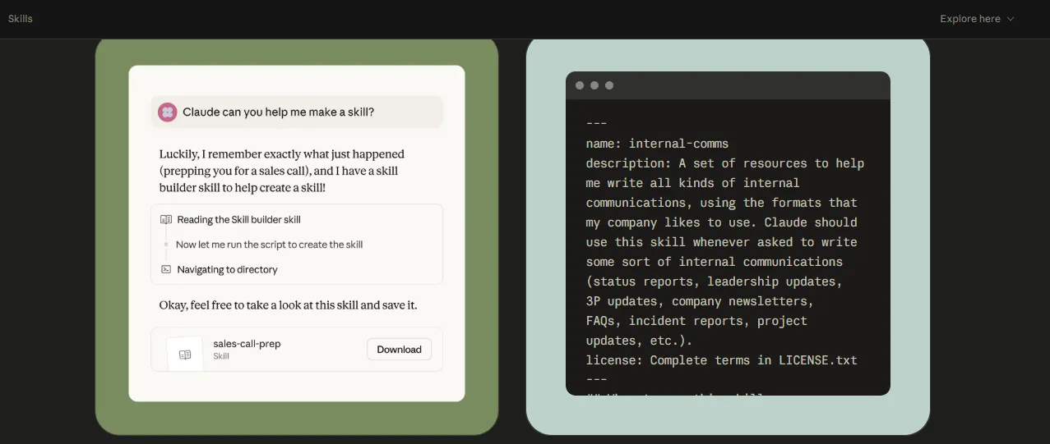The width and height of the screenshot is (1050, 444).
Task: Click the license: Complete terms in LICENSE.txt line
Action: (x=722, y=360)
